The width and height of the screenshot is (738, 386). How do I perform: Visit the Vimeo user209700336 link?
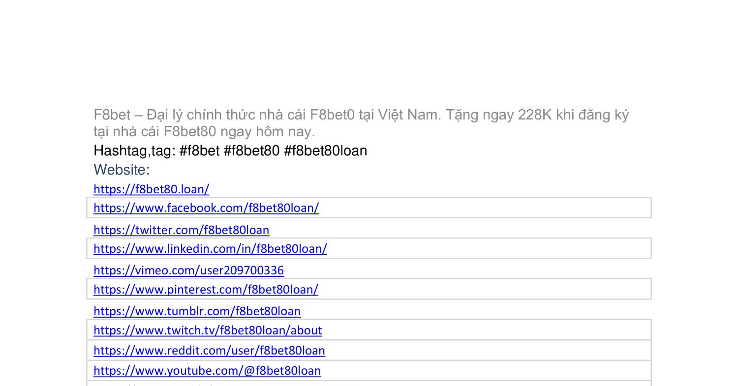pos(188,270)
